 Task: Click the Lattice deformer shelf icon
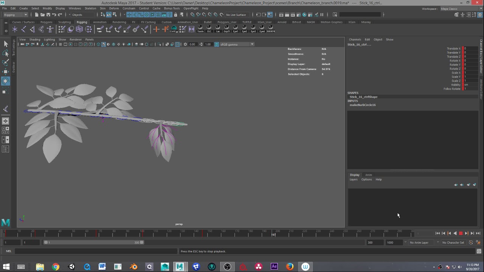coord(79,29)
